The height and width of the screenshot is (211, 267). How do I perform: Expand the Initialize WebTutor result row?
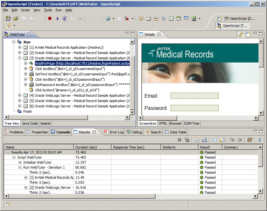pos(20,162)
